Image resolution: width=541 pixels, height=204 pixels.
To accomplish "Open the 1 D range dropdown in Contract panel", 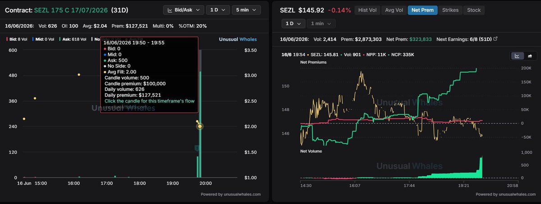I will pos(218,10).
